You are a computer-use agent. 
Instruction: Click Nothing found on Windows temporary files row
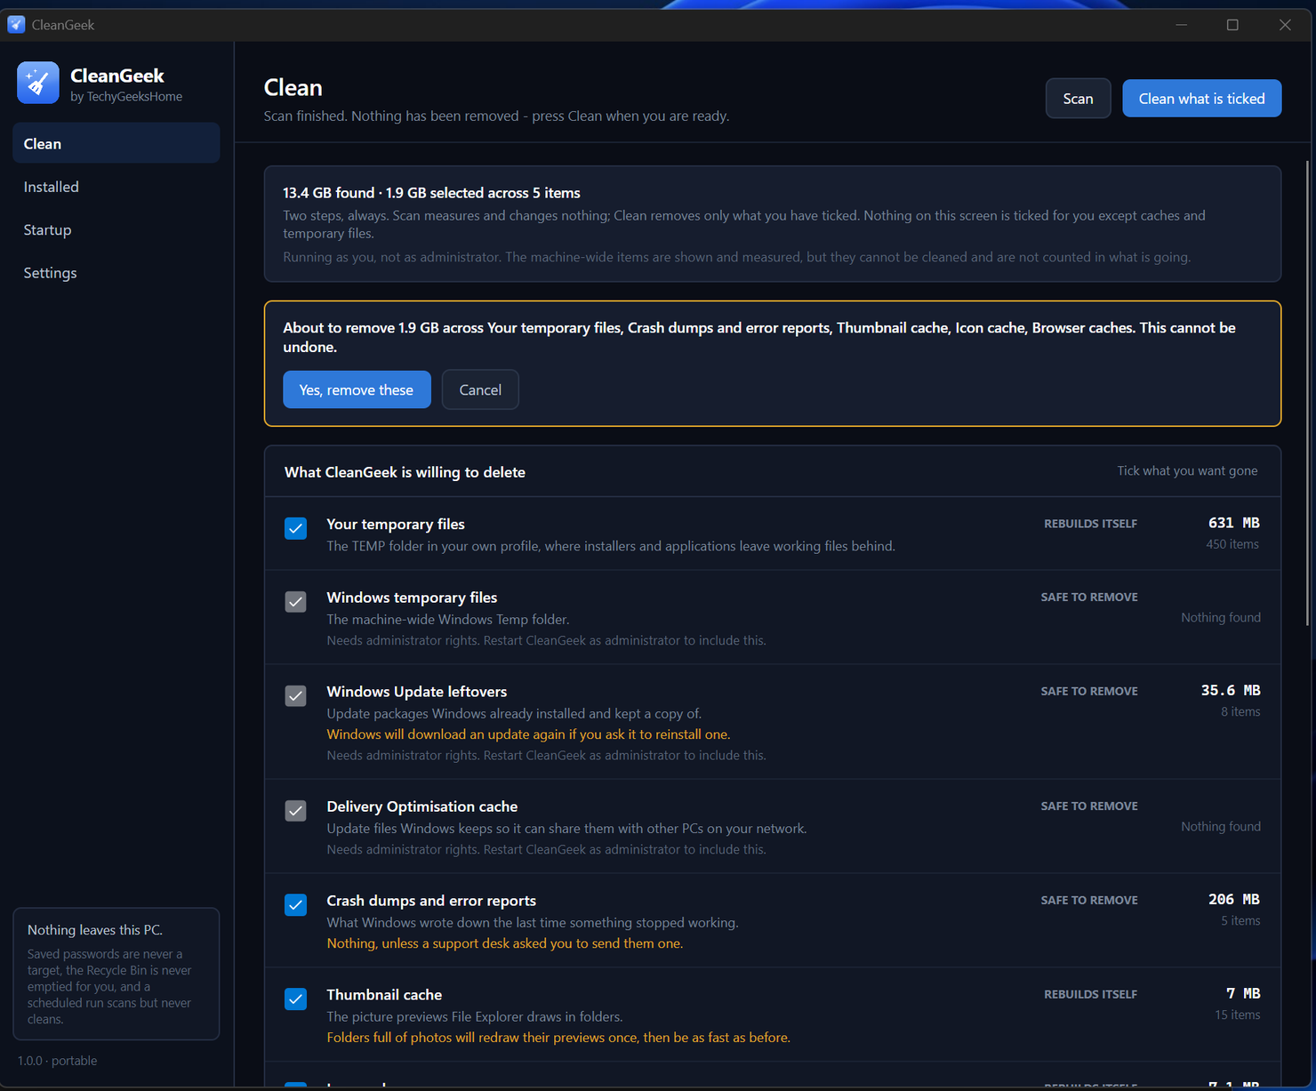(1221, 617)
